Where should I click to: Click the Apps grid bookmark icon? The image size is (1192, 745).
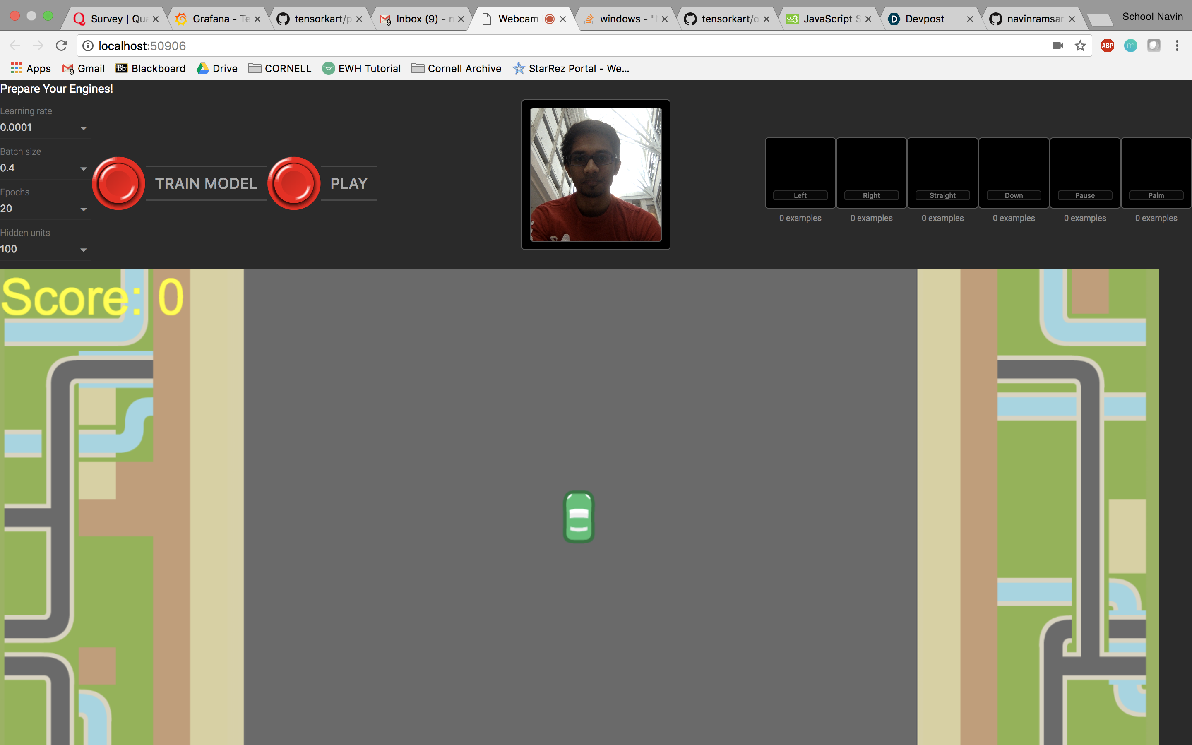16,68
